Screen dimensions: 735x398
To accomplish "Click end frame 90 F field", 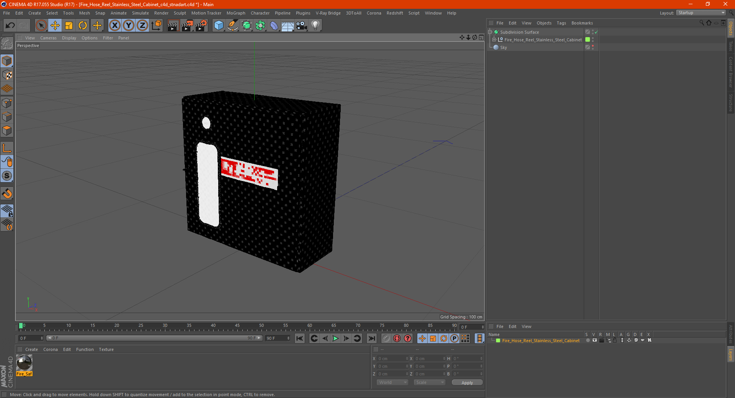I will pyautogui.click(x=277, y=338).
